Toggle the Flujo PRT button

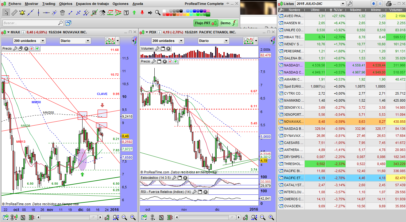206,23
